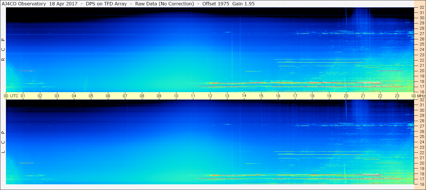
Task: Choose the 20 MHz label of RCP panel
Action: tap(422, 71)
